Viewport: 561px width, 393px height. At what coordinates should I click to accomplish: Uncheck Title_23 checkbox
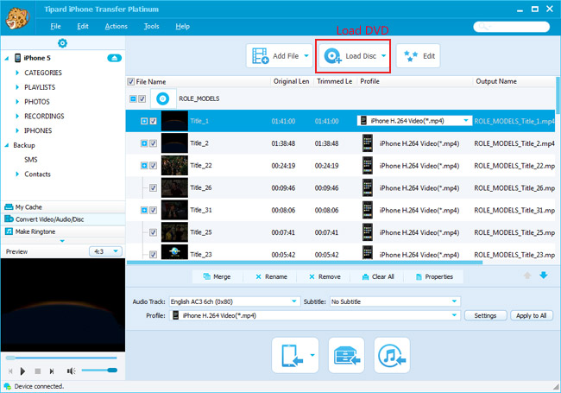pyautogui.click(x=153, y=255)
